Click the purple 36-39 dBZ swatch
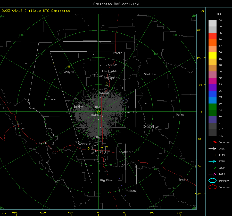This screenshot has height=216, width=232. tap(212, 87)
